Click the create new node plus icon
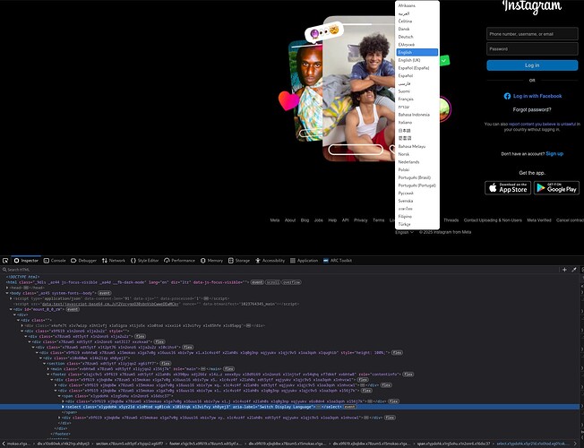Screen dimensions: 584x448 point(564,270)
